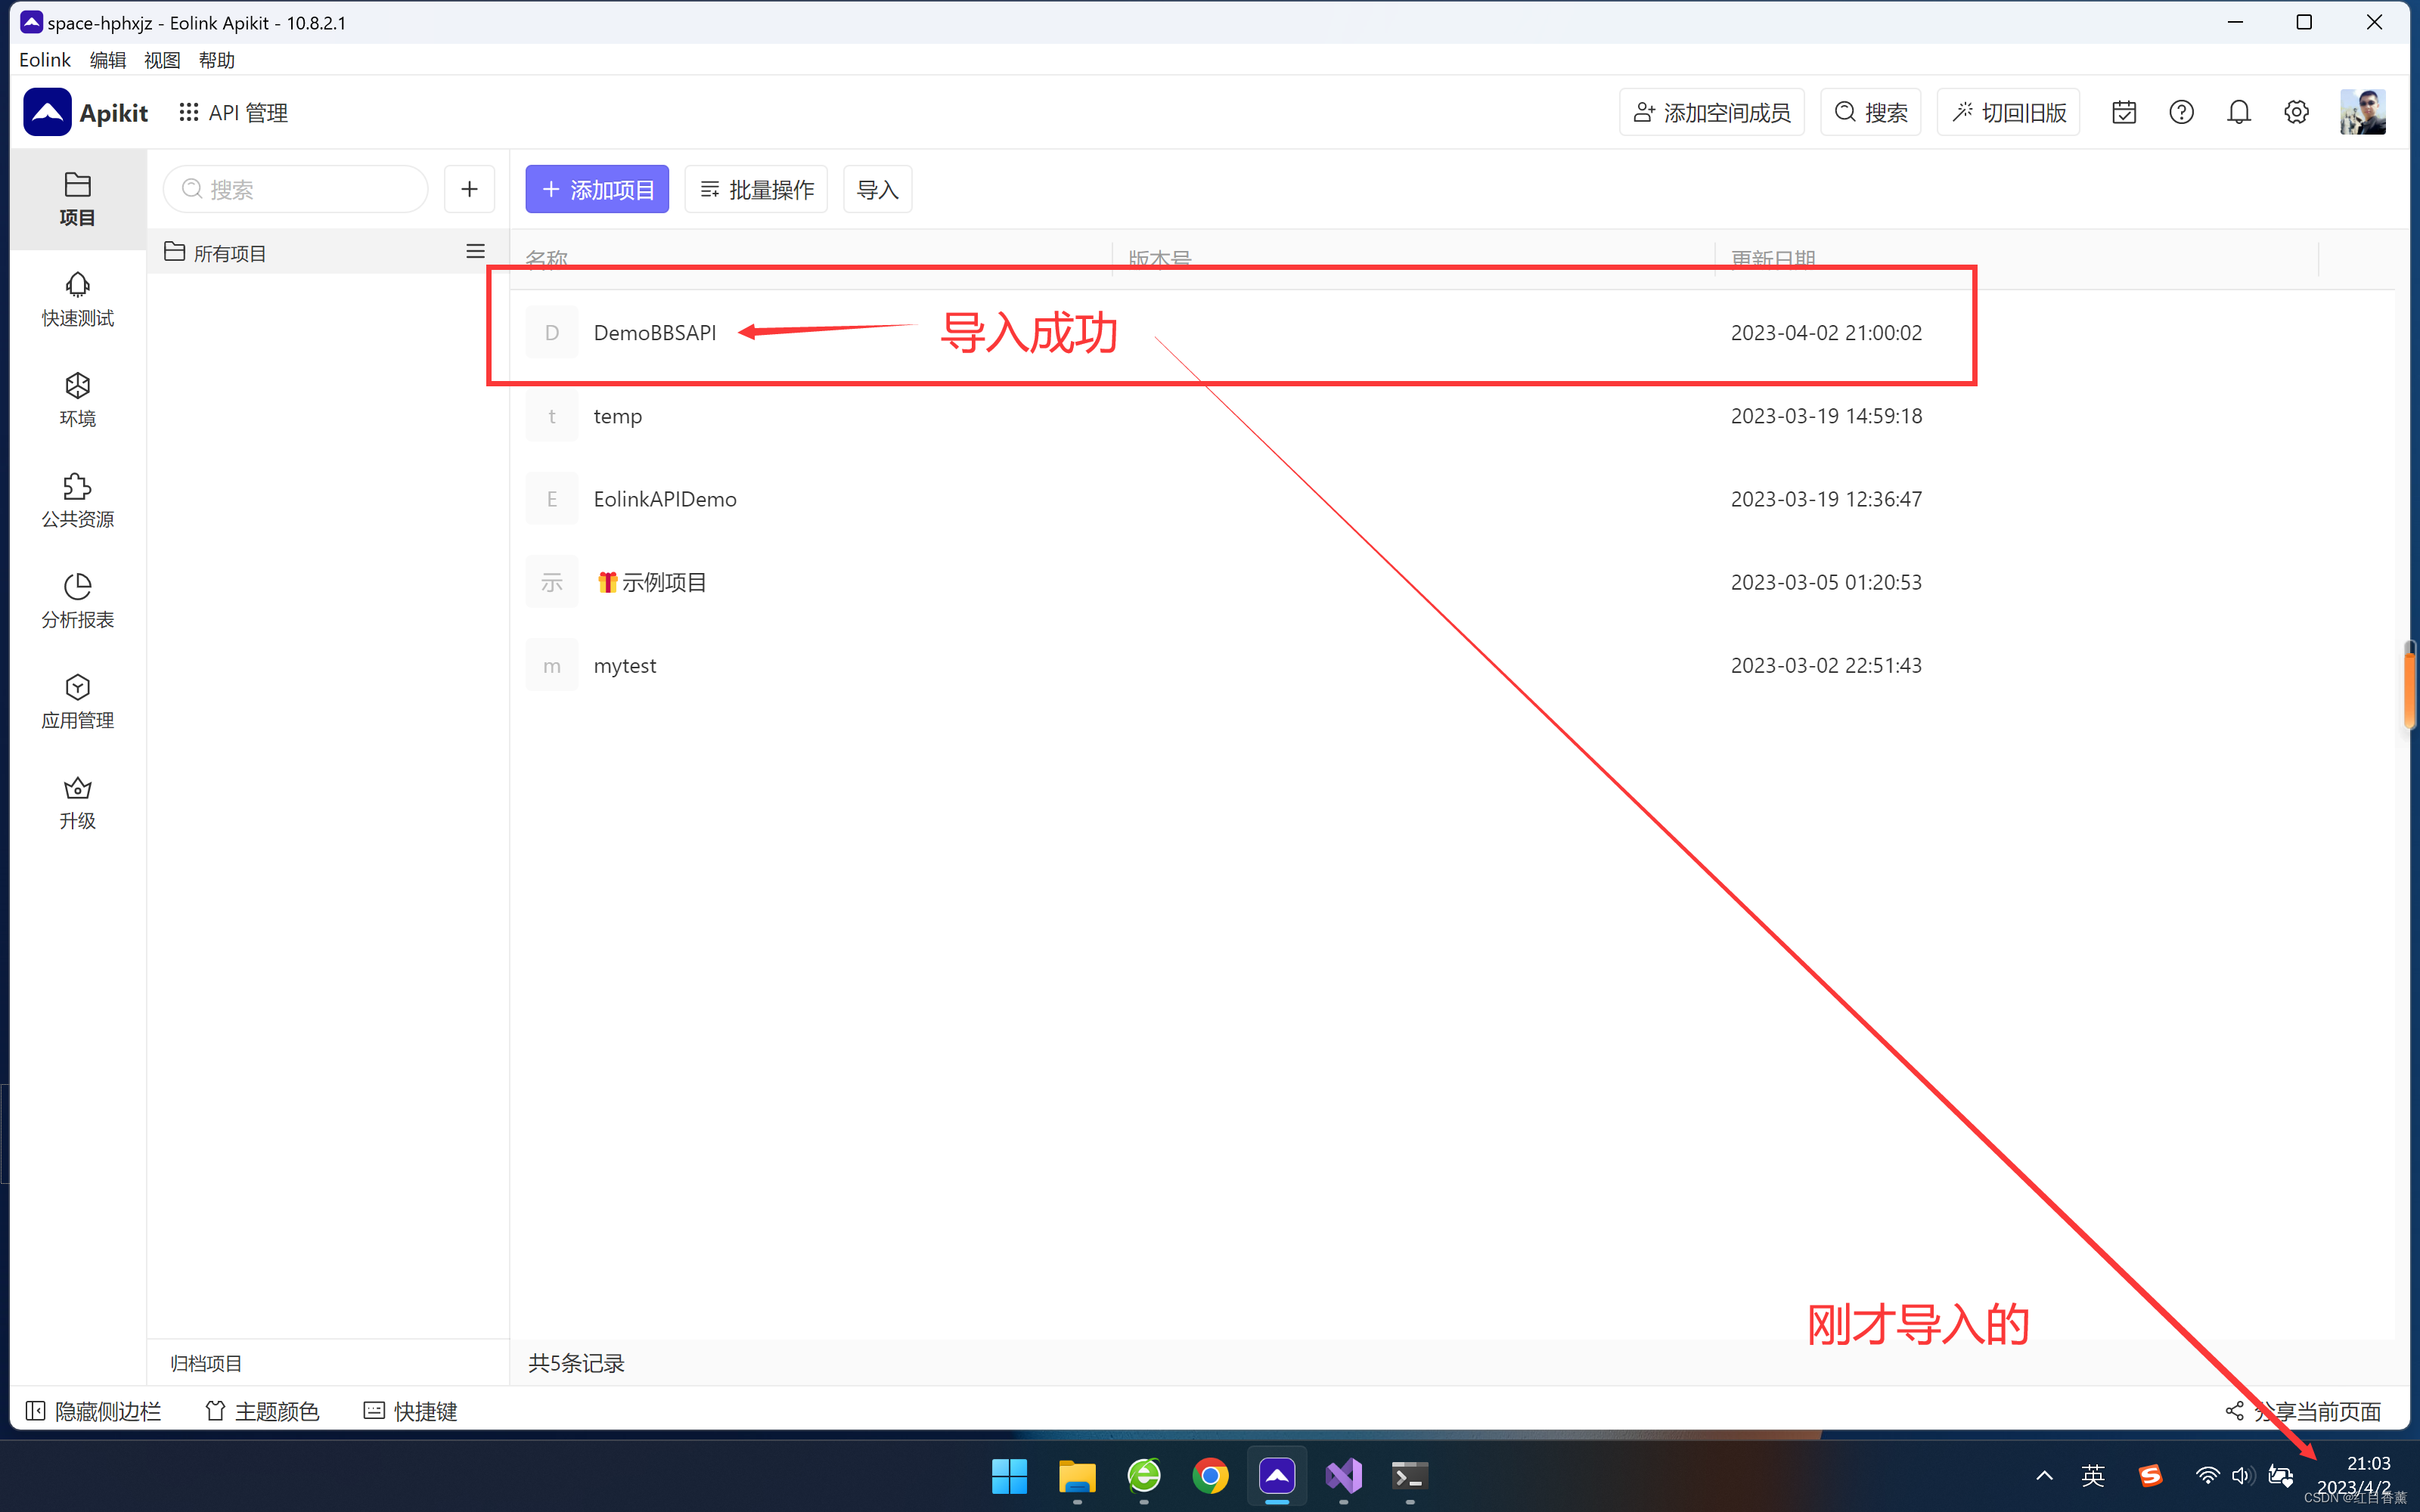View 分析报表 from the sidebar

[77, 601]
